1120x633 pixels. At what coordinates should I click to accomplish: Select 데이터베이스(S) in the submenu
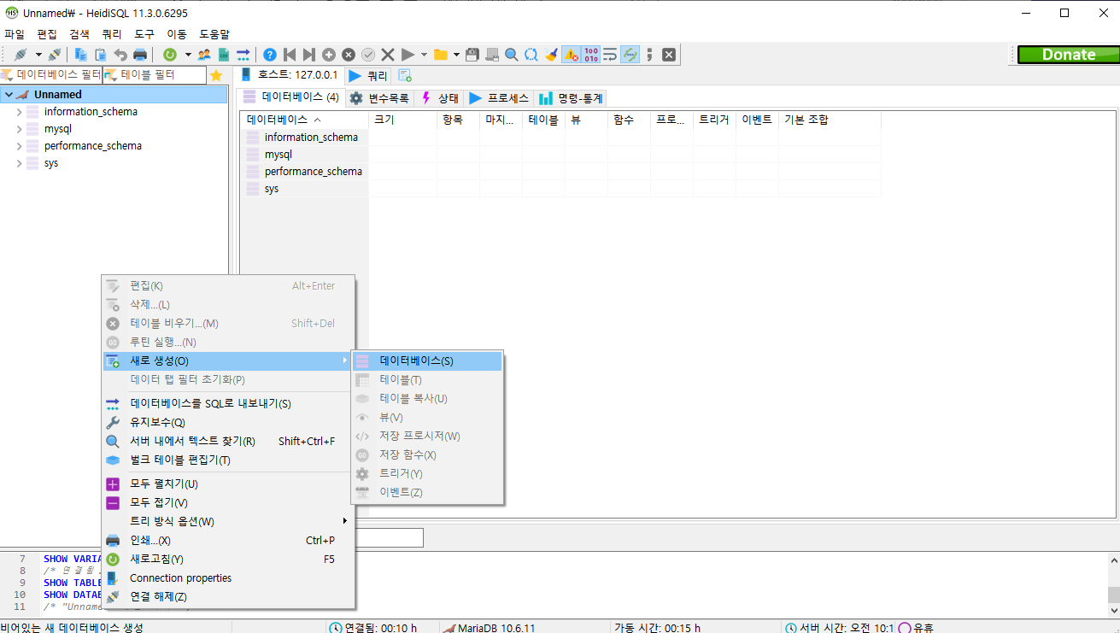tap(427, 361)
